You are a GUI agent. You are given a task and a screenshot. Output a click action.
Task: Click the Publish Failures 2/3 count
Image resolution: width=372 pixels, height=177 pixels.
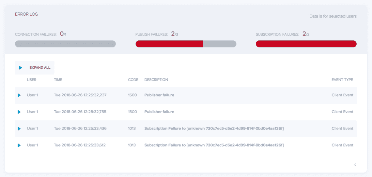(175, 34)
